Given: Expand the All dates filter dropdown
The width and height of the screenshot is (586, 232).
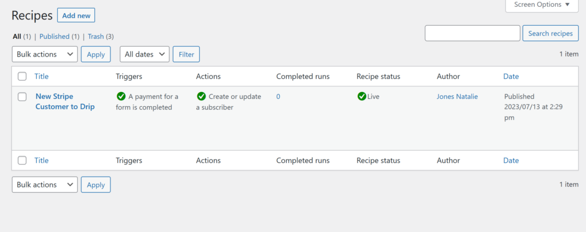Looking at the screenshot, I should (x=144, y=54).
